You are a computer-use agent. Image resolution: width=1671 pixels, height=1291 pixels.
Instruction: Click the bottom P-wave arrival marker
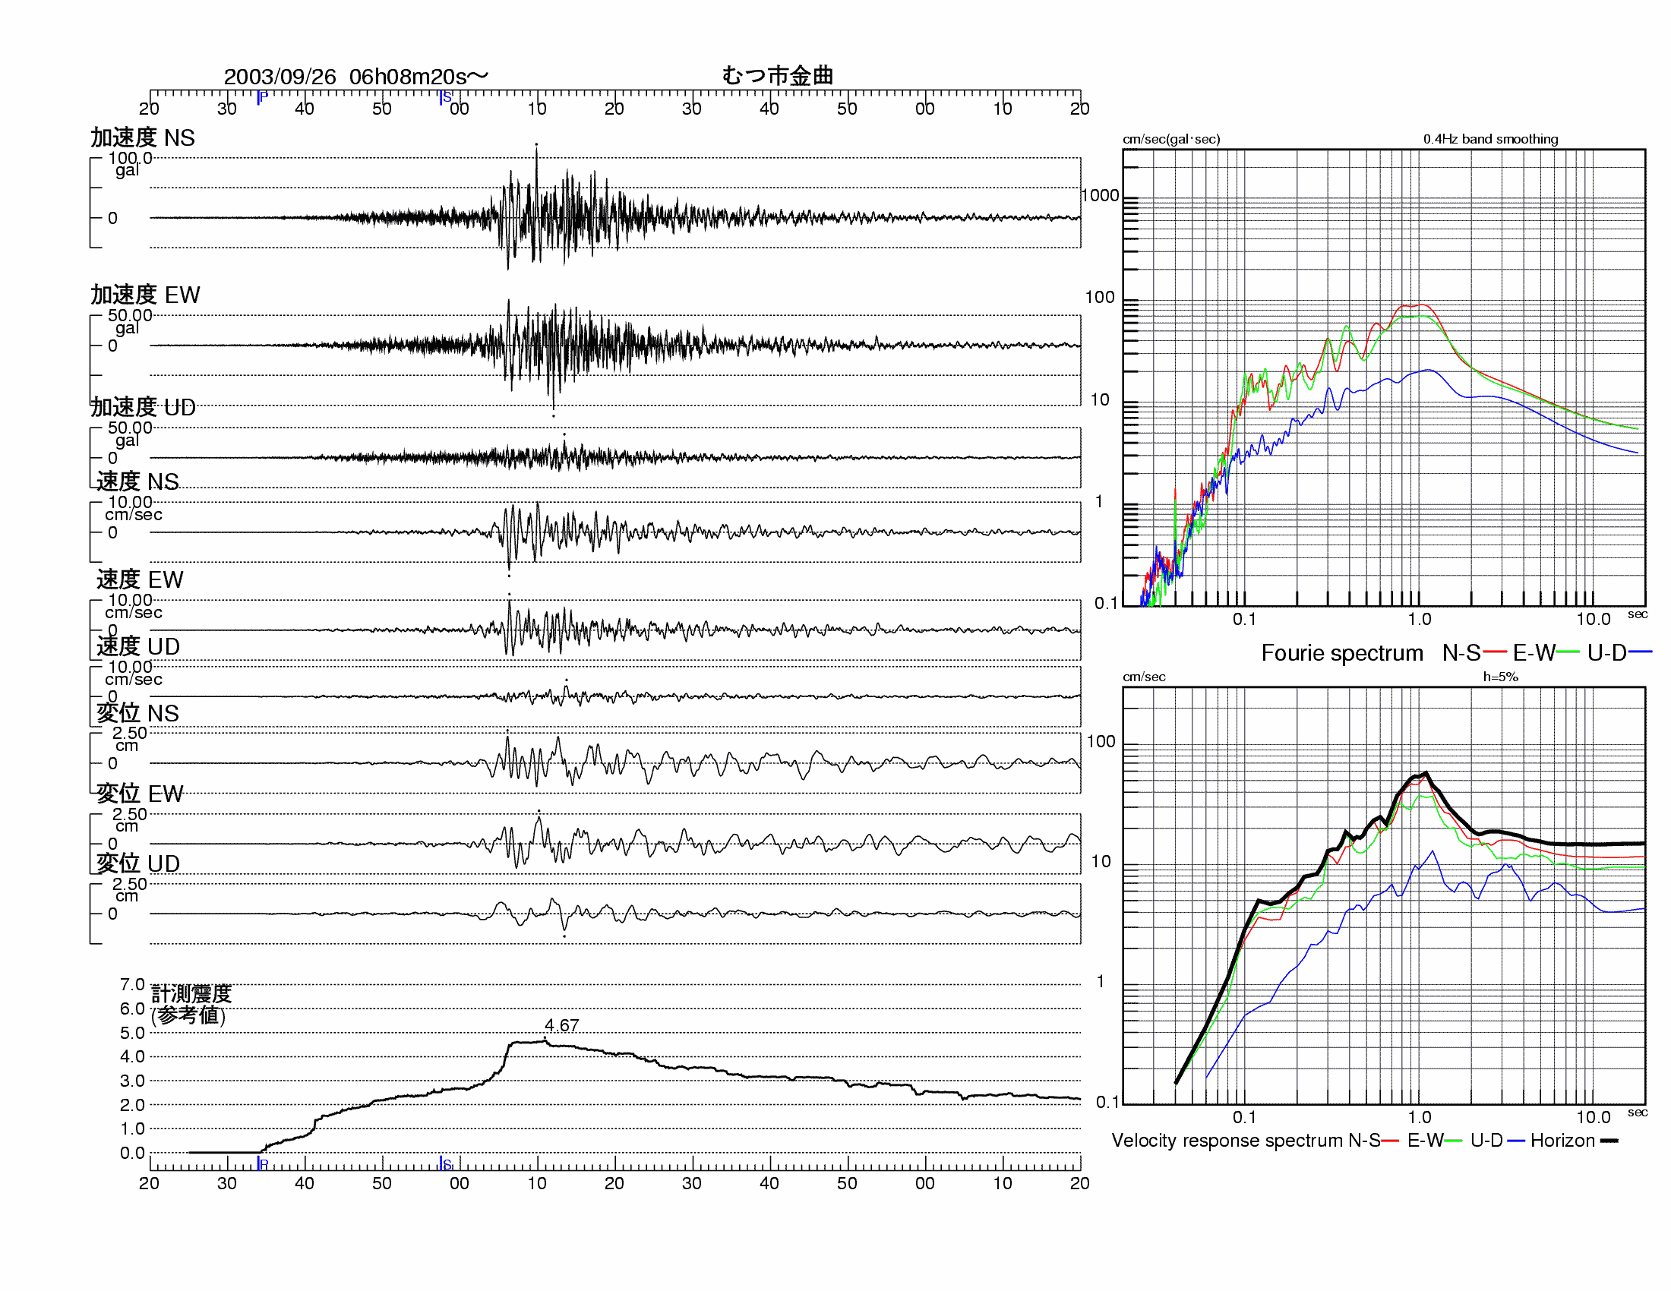click(263, 1165)
